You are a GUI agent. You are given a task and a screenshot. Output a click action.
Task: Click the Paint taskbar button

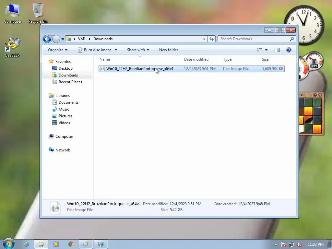86,244
